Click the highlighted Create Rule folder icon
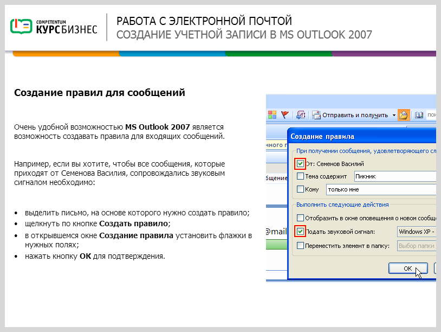Image resolution: width=441 pixels, height=332 pixels. coord(403,115)
